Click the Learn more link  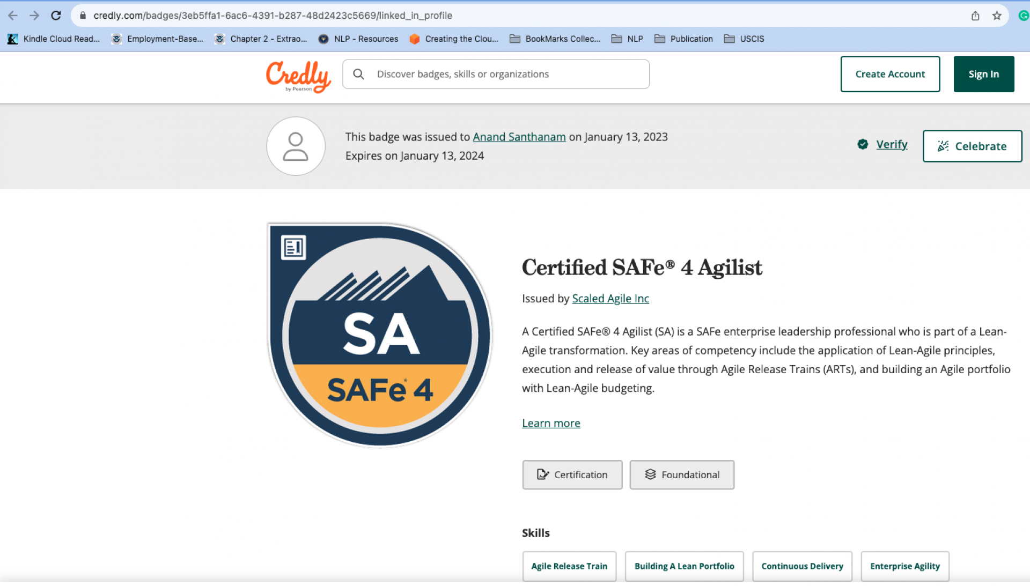tap(551, 423)
